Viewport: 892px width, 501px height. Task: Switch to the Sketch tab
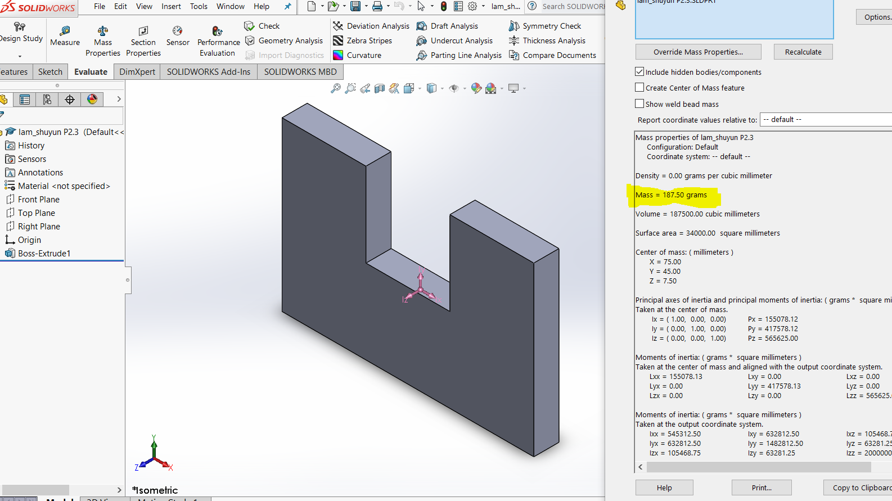pyautogui.click(x=50, y=71)
